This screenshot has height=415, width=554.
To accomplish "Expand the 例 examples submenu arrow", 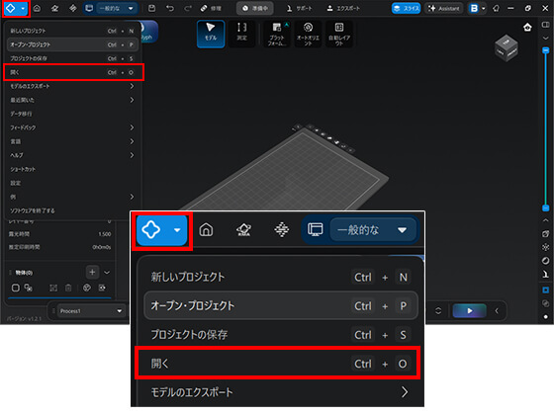I will pos(132,197).
